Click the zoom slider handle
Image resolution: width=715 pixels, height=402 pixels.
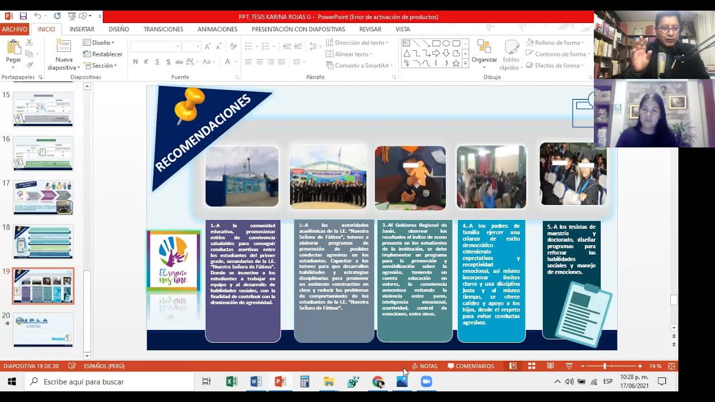point(604,366)
